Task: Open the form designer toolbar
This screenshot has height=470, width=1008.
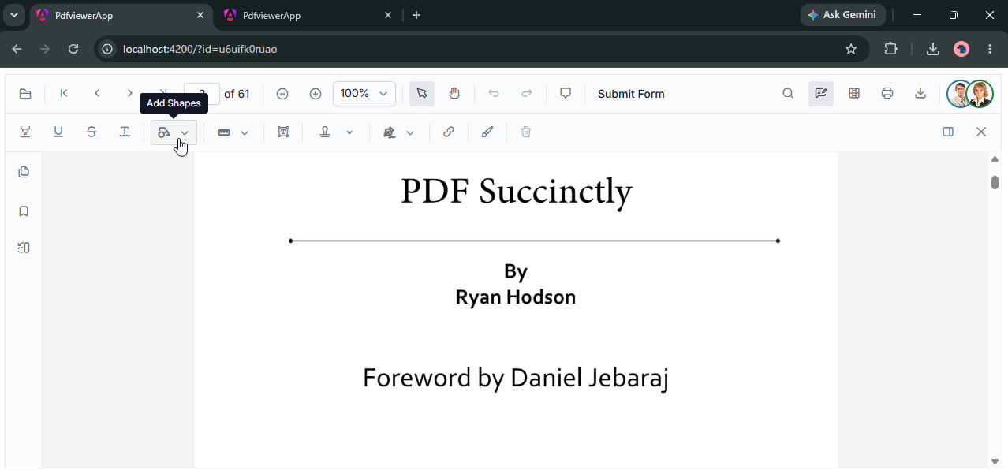Action: [x=854, y=93]
